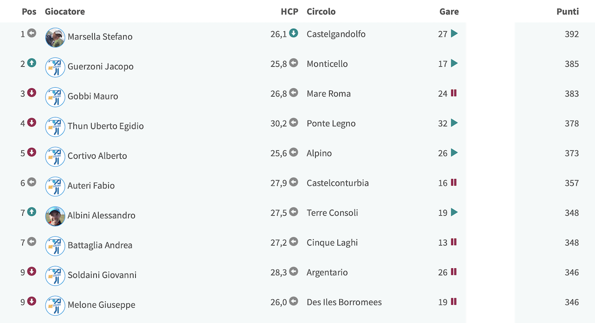595x323 pixels.
Task: Click the green up arrow beside Albini Alessandro's position
Action: tap(32, 212)
